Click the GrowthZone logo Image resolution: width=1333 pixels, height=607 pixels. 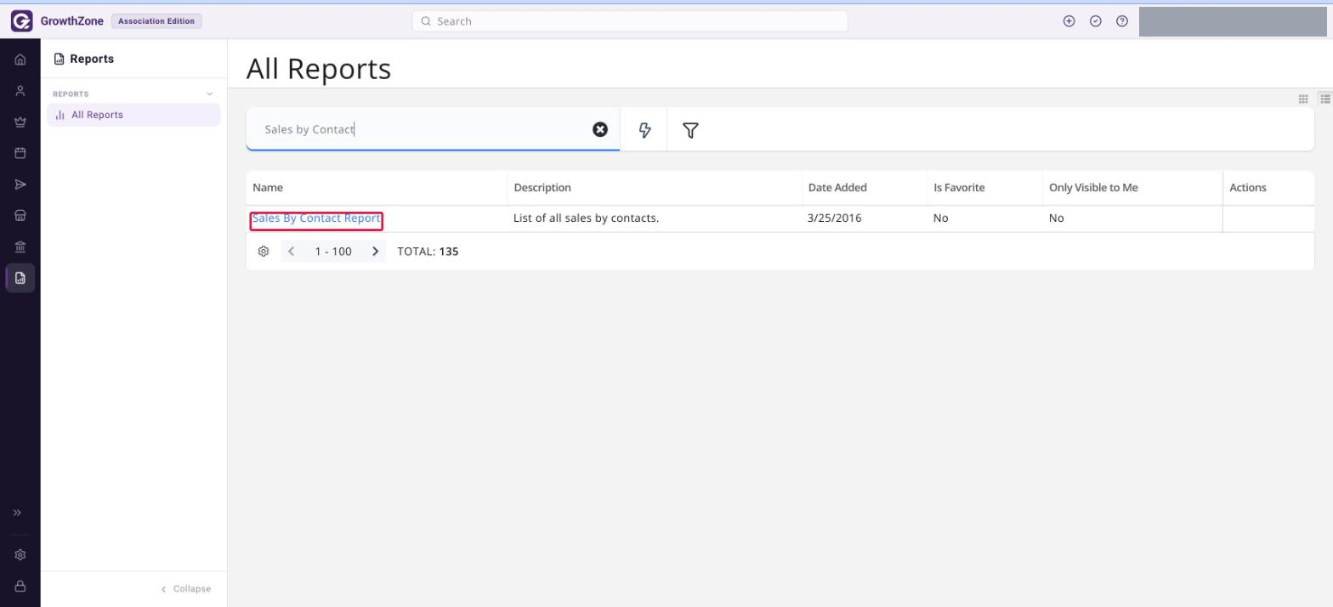57,21
